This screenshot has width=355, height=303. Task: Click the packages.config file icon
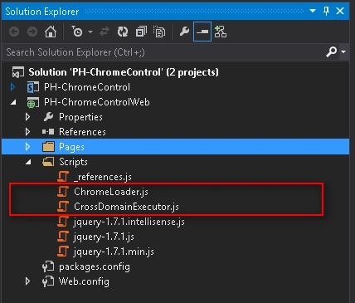click(x=48, y=266)
